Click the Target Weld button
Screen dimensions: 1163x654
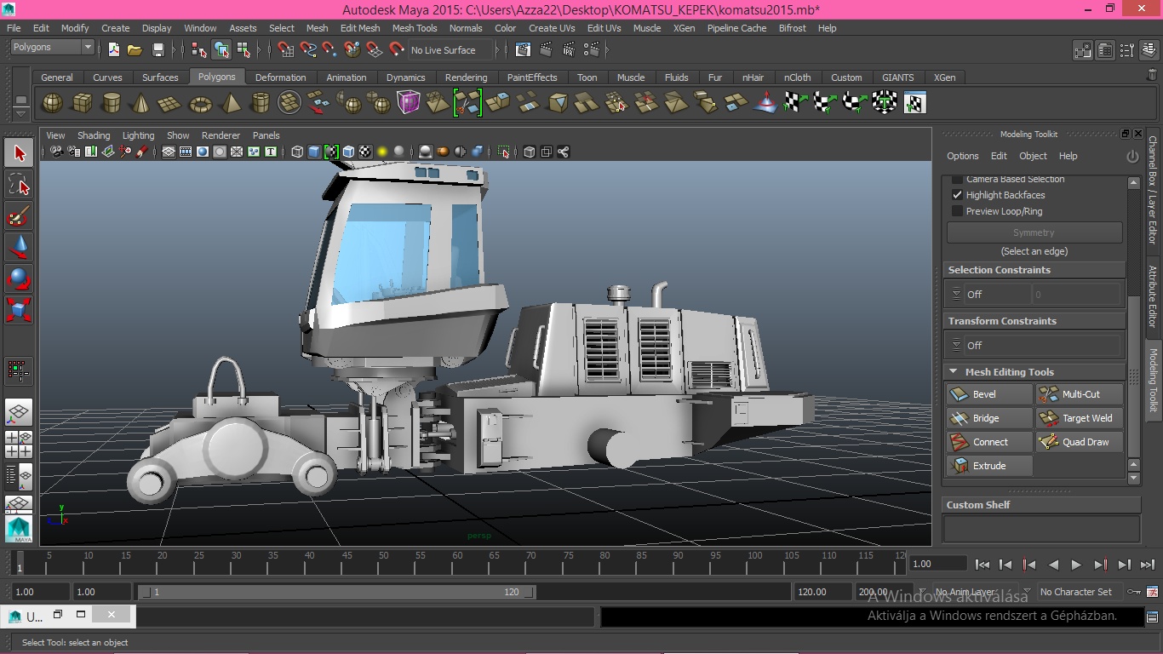pyautogui.click(x=1080, y=418)
